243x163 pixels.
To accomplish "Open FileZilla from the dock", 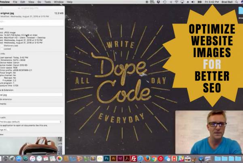I will click(x=134, y=159).
